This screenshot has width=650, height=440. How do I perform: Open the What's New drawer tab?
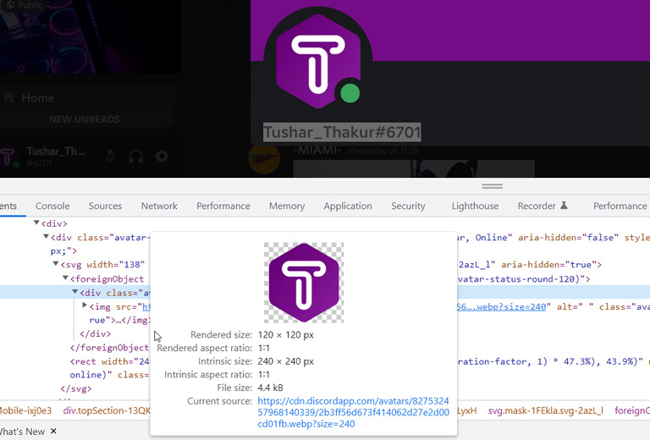(22, 432)
